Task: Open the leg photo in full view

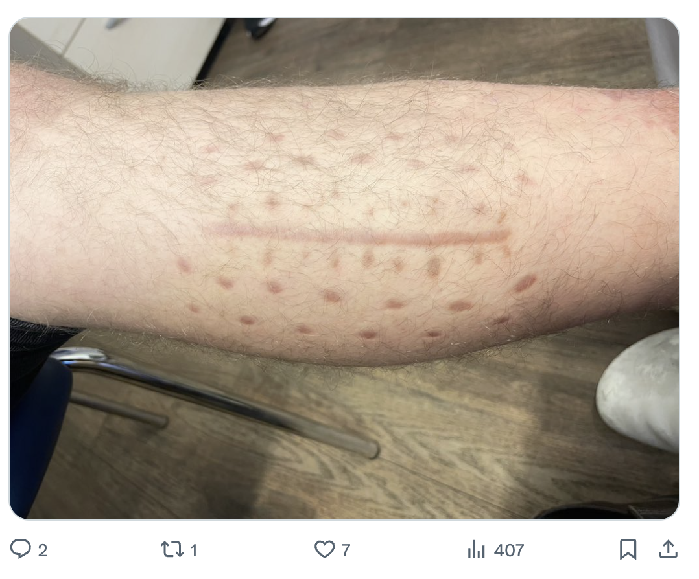Action: [344, 269]
